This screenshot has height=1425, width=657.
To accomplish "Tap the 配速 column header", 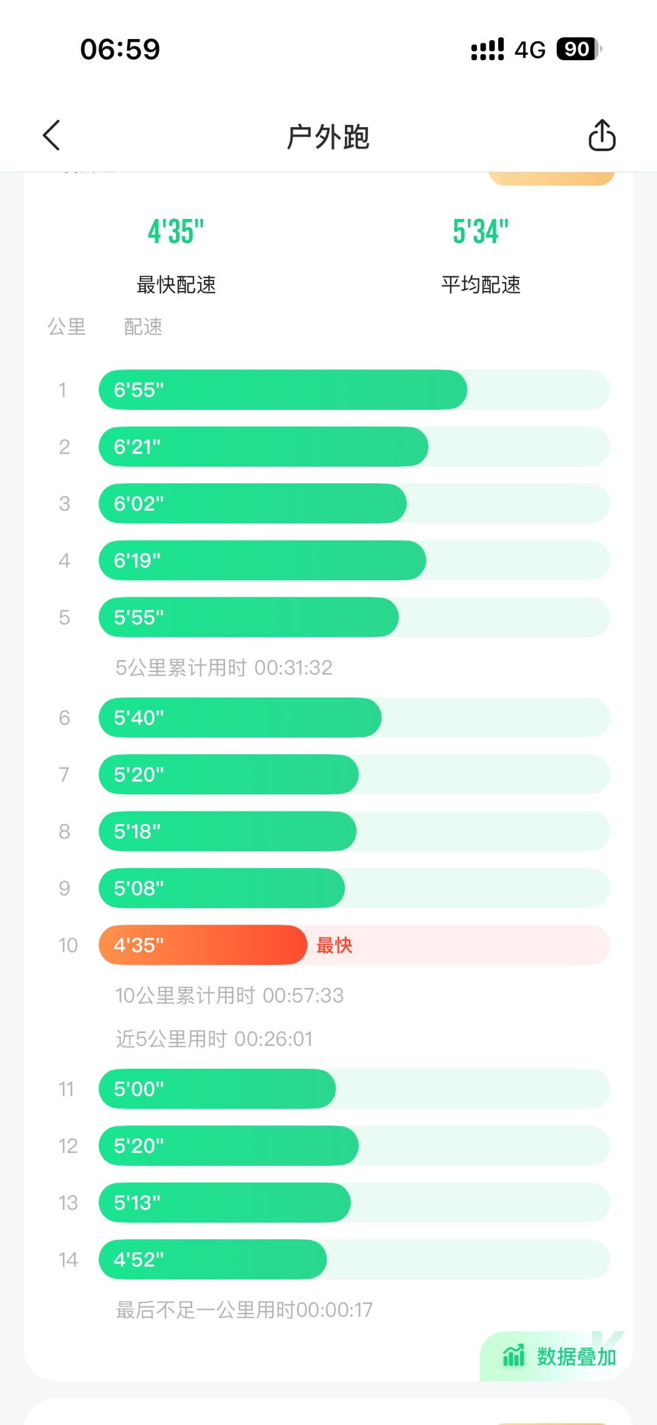I will click(x=143, y=327).
